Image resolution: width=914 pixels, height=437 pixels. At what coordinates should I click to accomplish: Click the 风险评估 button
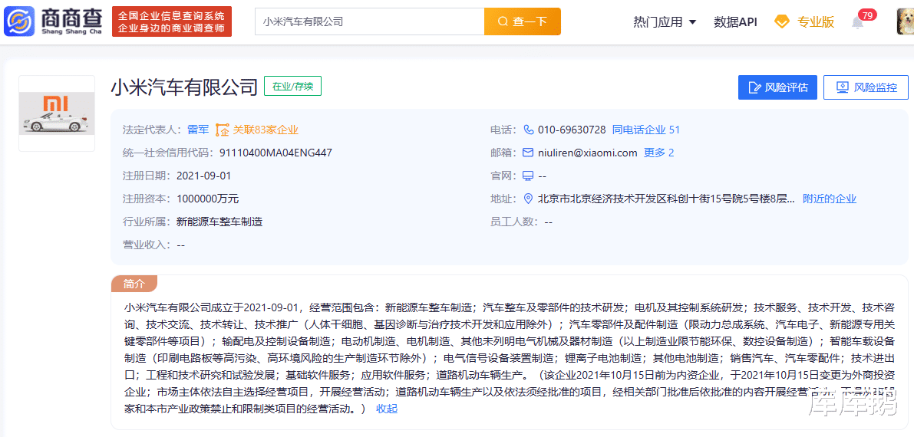pyautogui.click(x=777, y=87)
